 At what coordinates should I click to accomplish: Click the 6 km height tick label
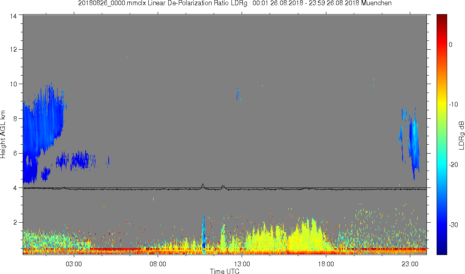tap(15, 154)
